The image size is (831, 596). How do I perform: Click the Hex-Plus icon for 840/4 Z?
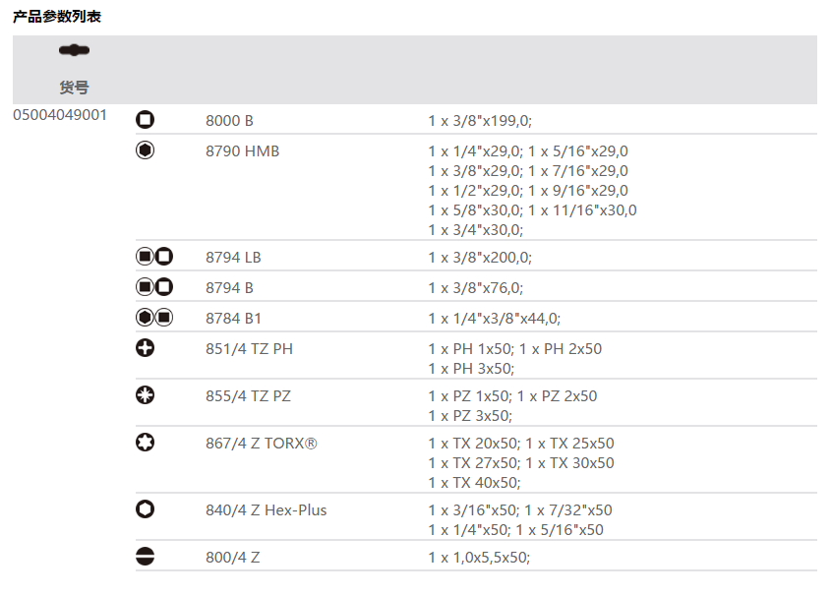146,509
